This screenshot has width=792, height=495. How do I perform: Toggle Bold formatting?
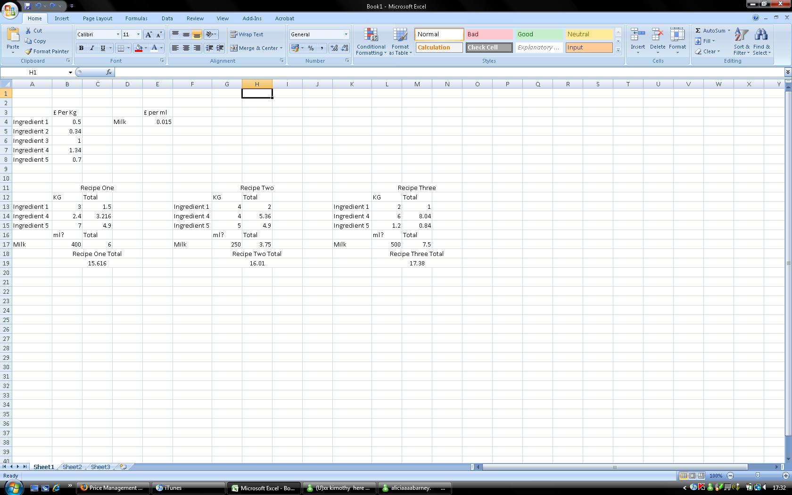81,48
